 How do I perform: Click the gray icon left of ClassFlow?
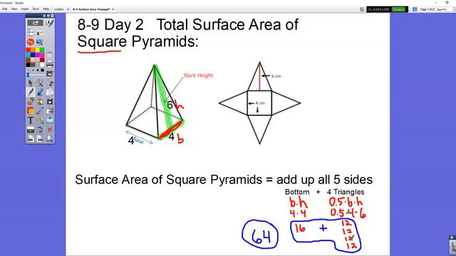[x=362, y=9]
